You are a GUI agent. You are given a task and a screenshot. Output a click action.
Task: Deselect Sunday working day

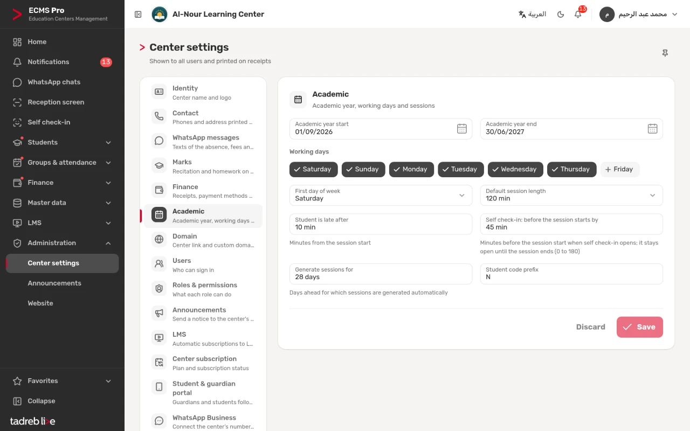click(x=364, y=169)
